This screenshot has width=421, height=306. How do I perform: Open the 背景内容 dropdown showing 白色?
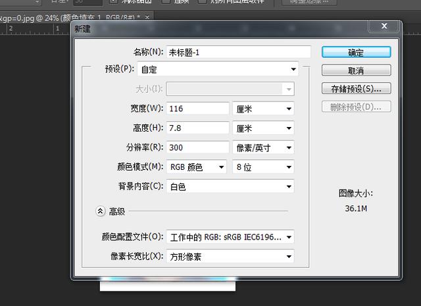tap(230, 187)
